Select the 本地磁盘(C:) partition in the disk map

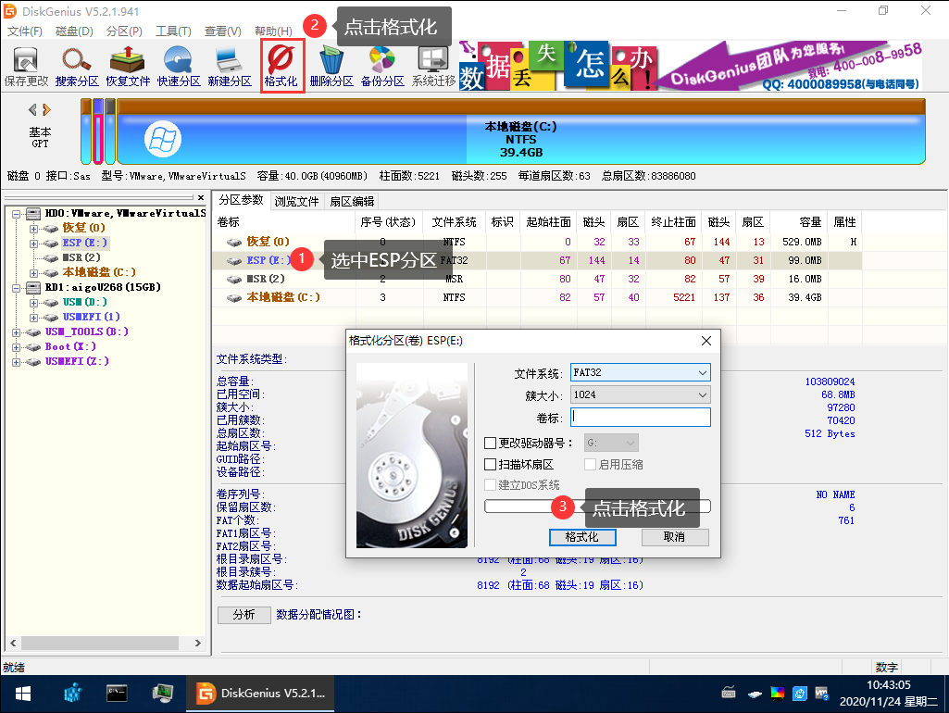(520, 132)
